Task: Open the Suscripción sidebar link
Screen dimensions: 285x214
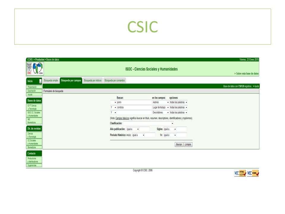Action: (x=34, y=91)
